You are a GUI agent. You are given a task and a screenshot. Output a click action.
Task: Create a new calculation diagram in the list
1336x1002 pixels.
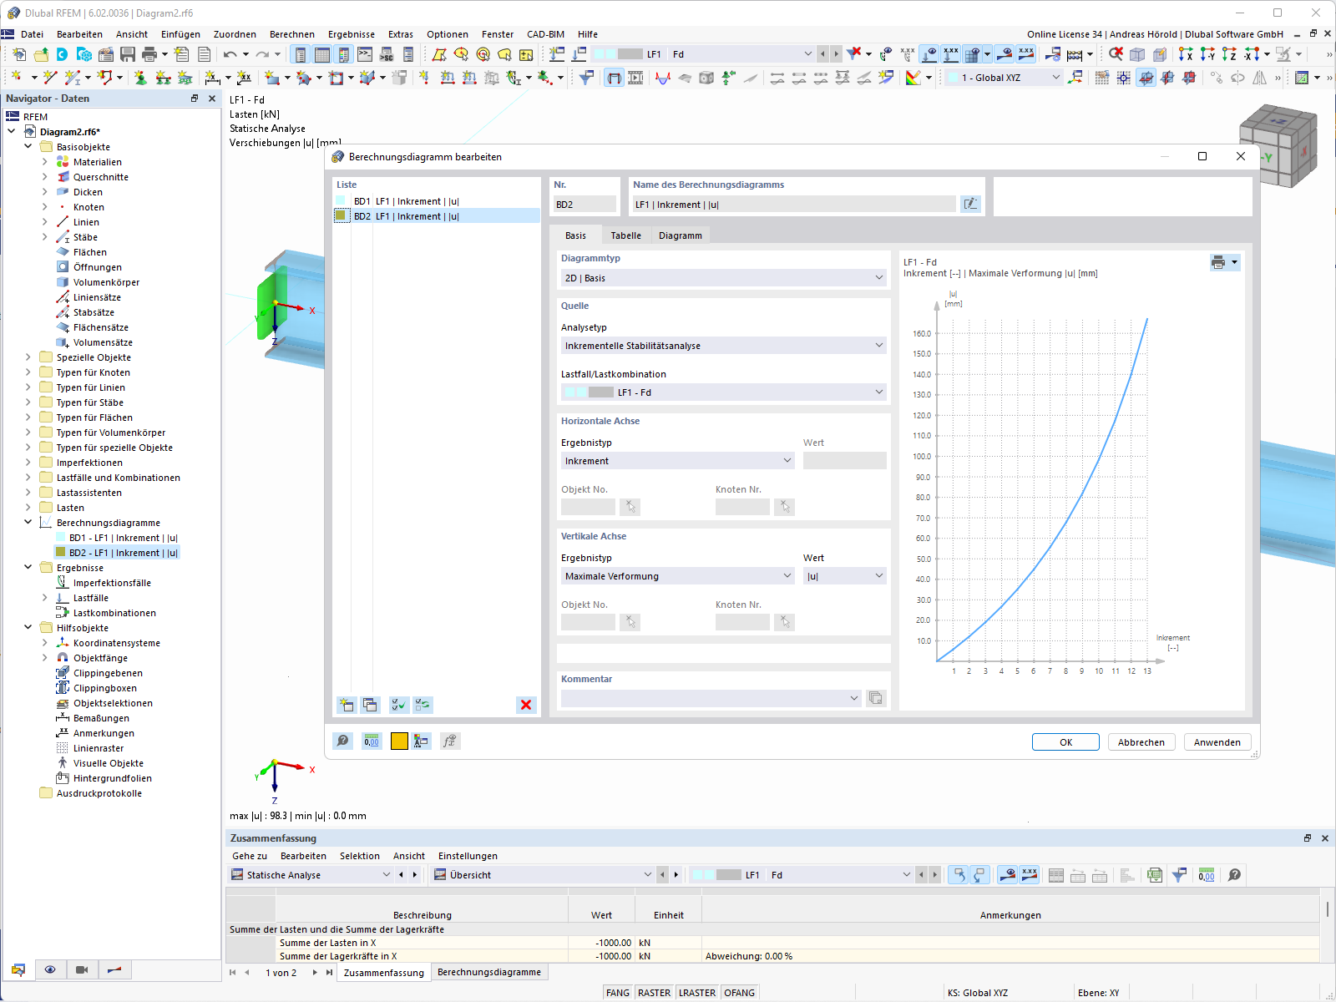point(347,706)
